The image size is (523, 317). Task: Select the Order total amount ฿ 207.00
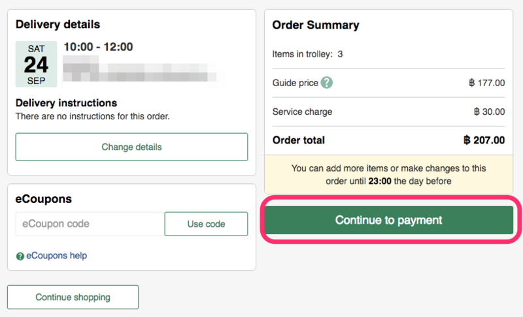484,140
